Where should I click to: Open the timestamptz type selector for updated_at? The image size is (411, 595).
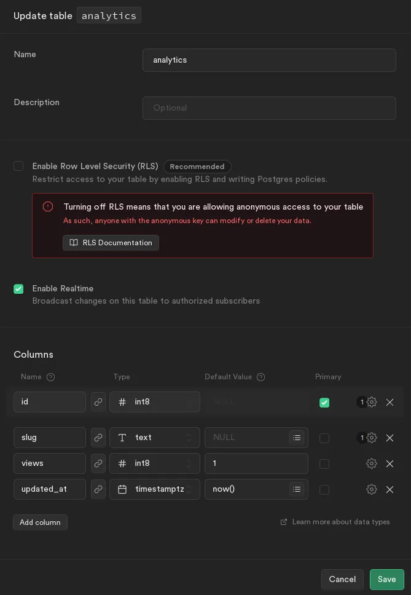point(155,489)
